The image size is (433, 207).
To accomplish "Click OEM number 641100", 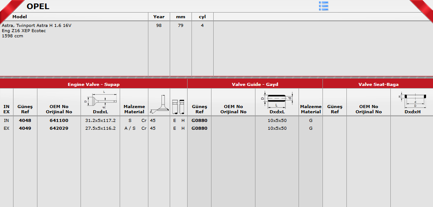I will click(59, 121).
